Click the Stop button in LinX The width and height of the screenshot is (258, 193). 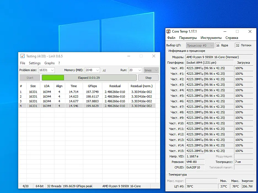[x=148, y=78]
